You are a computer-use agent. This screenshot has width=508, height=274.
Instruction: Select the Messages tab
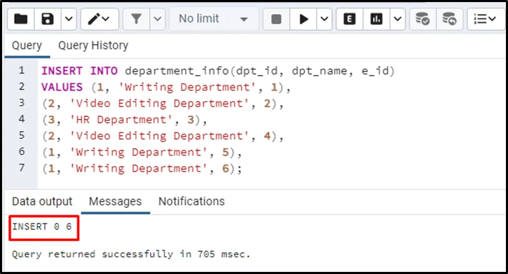(x=115, y=201)
